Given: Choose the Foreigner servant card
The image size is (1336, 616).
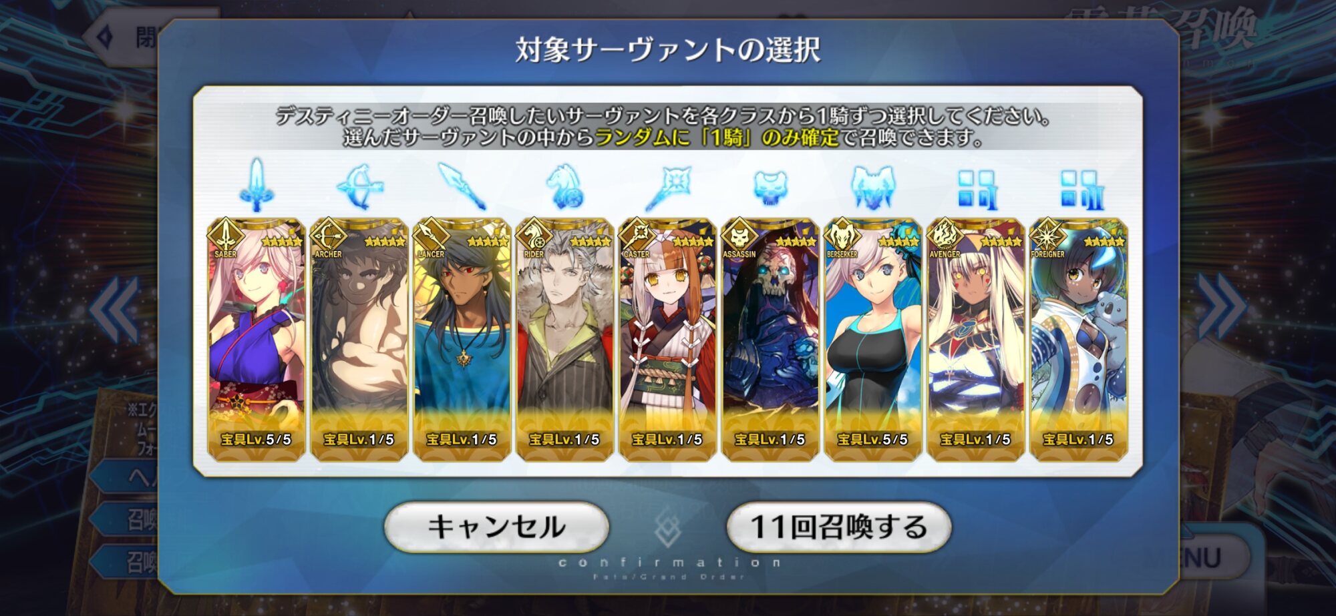Looking at the screenshot, I should pos(1079,340).
